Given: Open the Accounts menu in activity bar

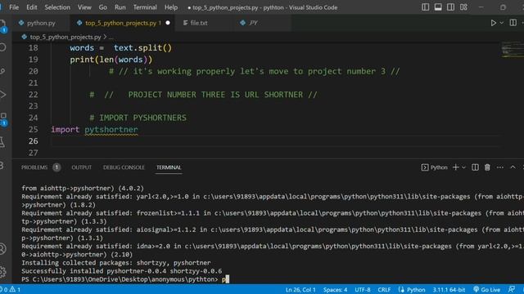Looking at the screenshot, I should (x=2, y=248).
